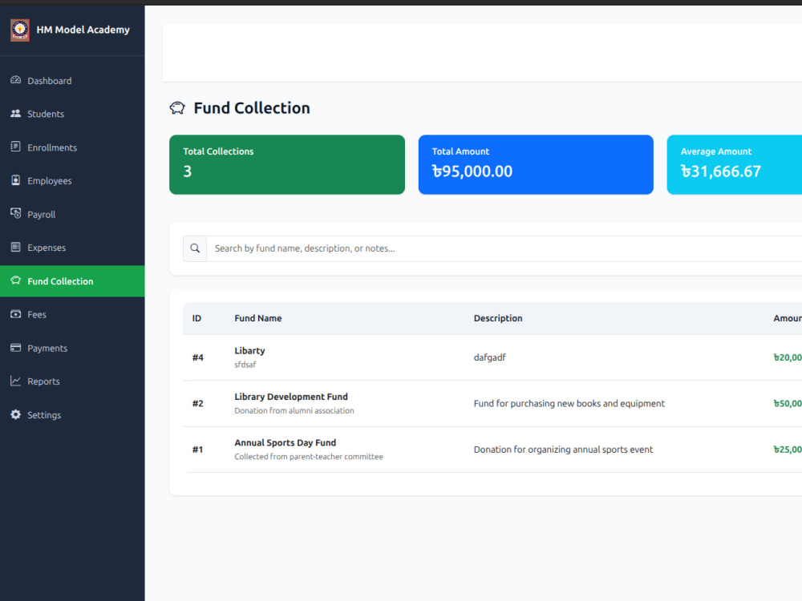Click the ID column header

pyautogui.click(x=196, y=318)
